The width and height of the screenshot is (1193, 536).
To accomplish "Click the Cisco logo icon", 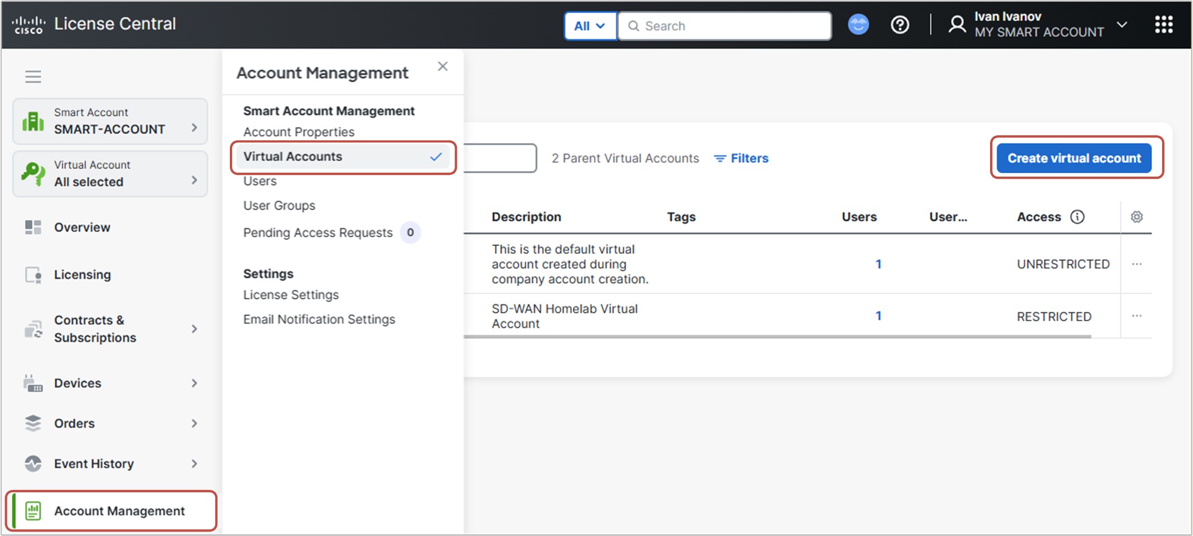I will pyautogui.click(x=29, y=25).
